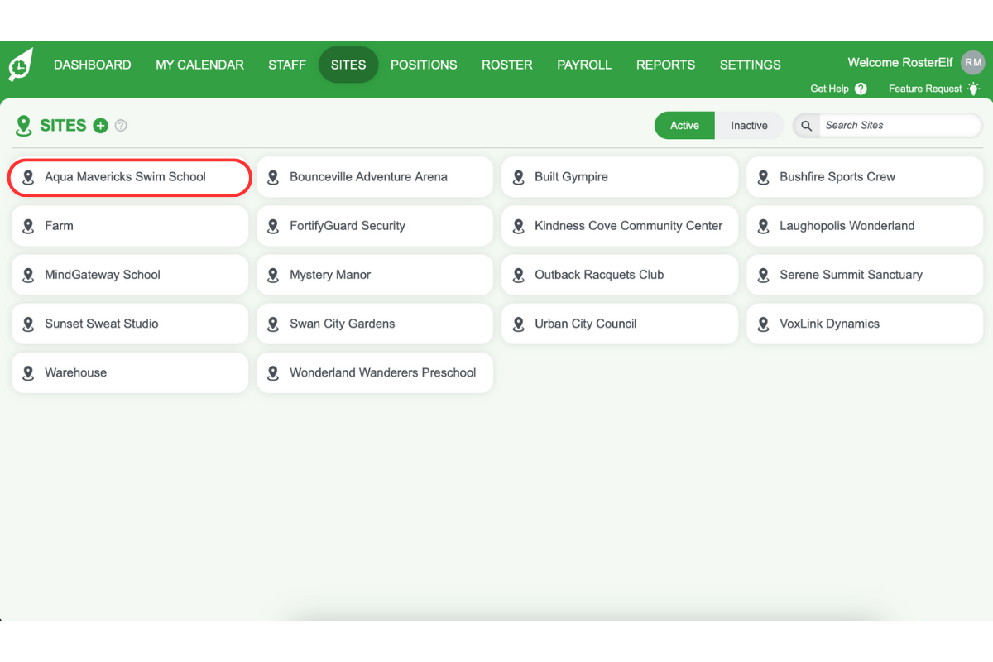Click the search magnifier icon
The width and height of the screenshot is (993, 662).
coord(806,125)
